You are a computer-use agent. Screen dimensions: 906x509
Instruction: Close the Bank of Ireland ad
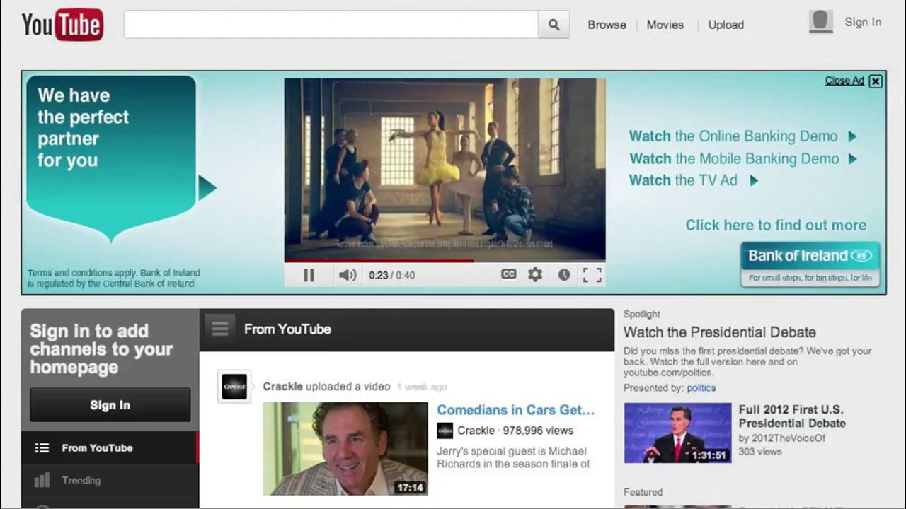pos(876,81)
